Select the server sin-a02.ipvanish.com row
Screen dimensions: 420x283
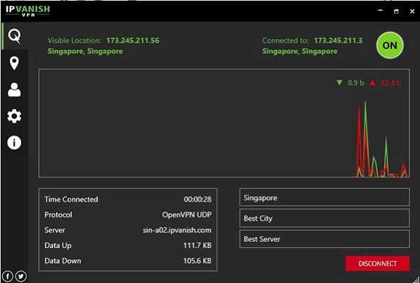(x=127, y=230)
